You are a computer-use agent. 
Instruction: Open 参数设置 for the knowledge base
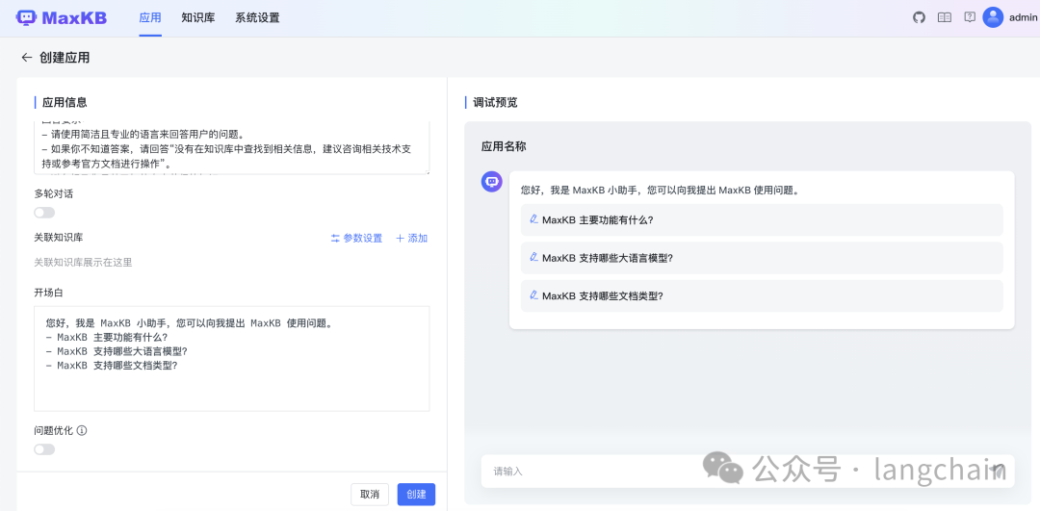pyautogui.click(x=357, y=238)
